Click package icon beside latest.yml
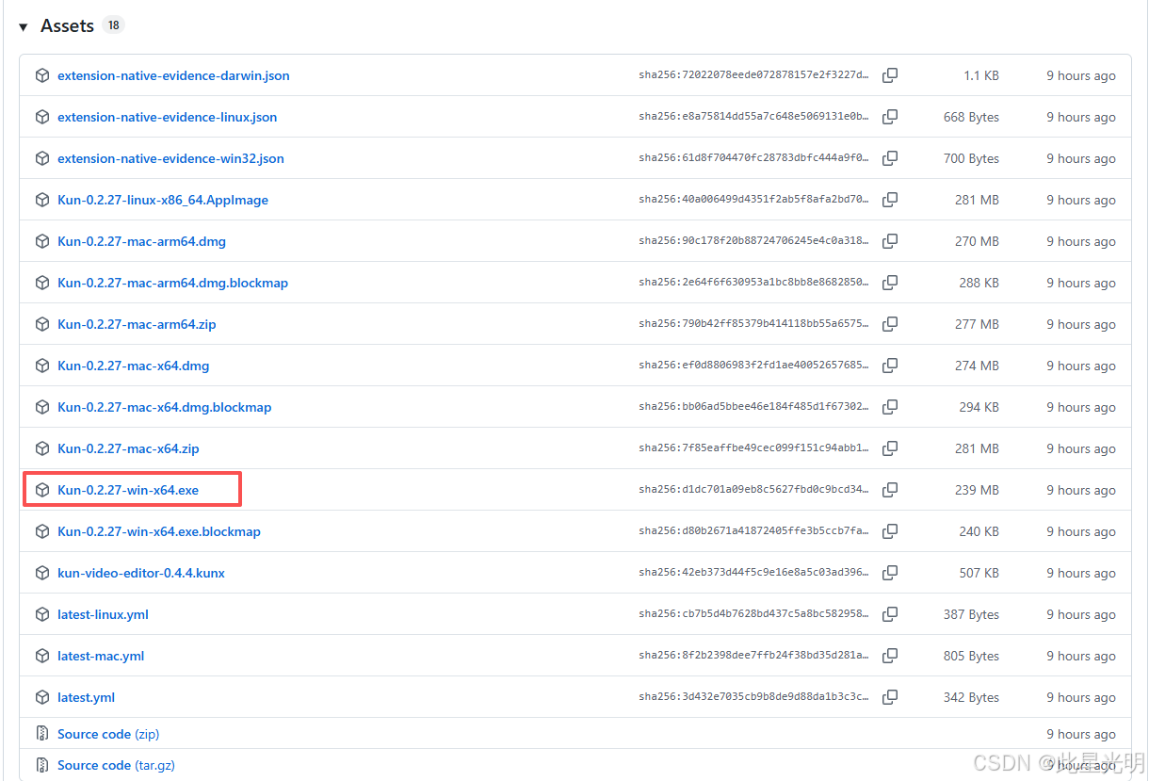 tap(41, 697)
